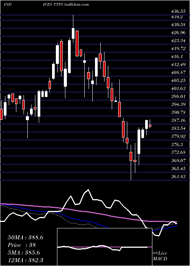Viewport: 190px width, 266px height.
Task: Select the 376.3 price level
Action: [177, 144]
